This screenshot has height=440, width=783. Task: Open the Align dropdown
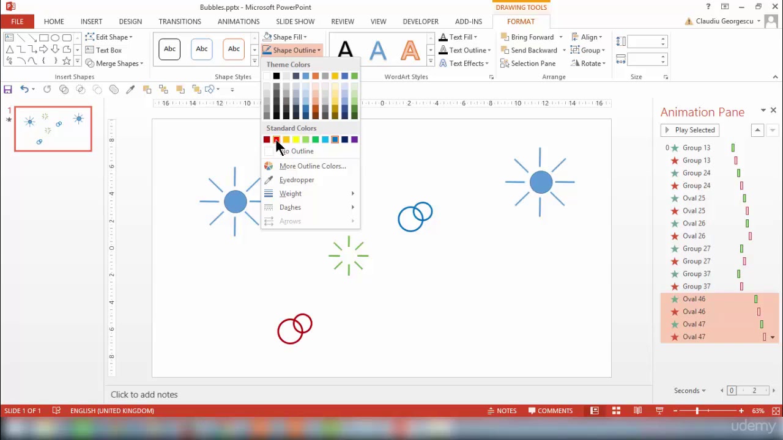coord(587,37)
